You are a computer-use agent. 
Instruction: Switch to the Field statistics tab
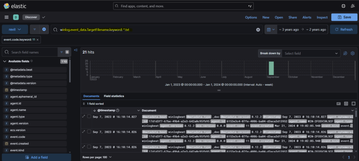[x=114, y=96]
